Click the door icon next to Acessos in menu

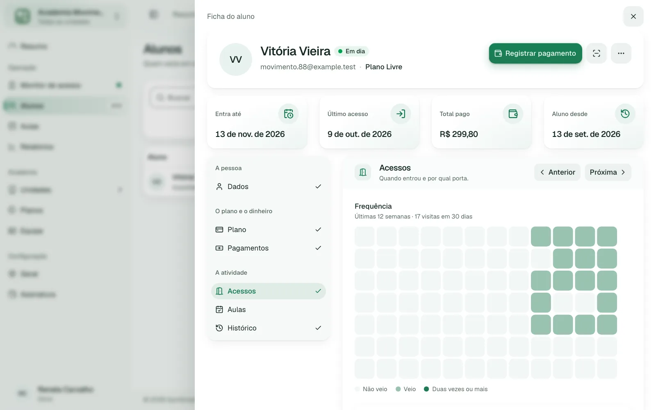(219, 291)
